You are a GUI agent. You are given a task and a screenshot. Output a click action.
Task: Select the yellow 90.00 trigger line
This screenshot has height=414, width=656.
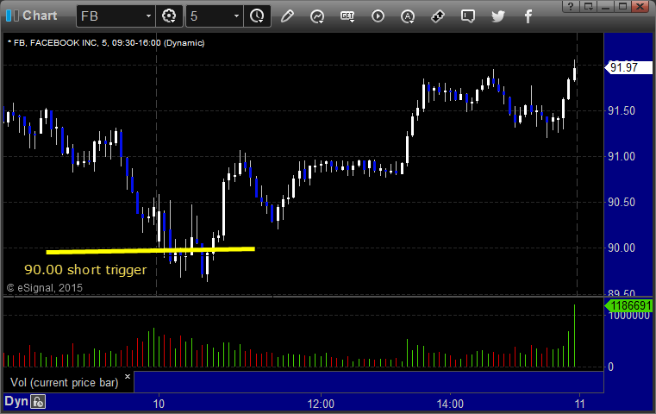point(150,251)
